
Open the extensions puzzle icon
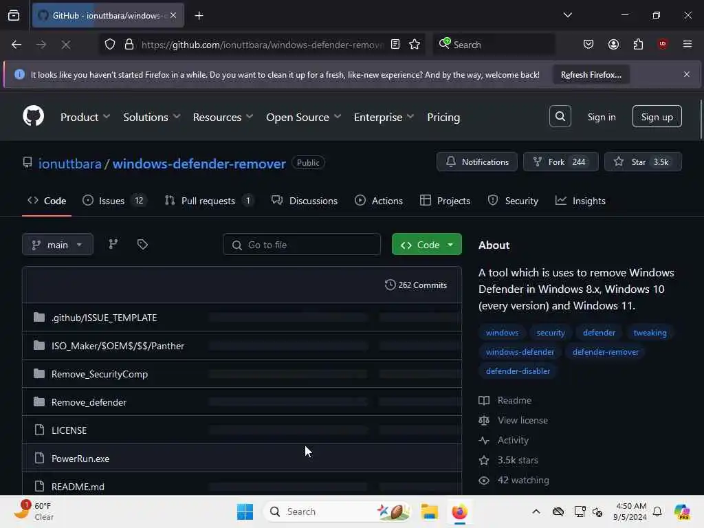pyautogui.click(x=638, y=44)
